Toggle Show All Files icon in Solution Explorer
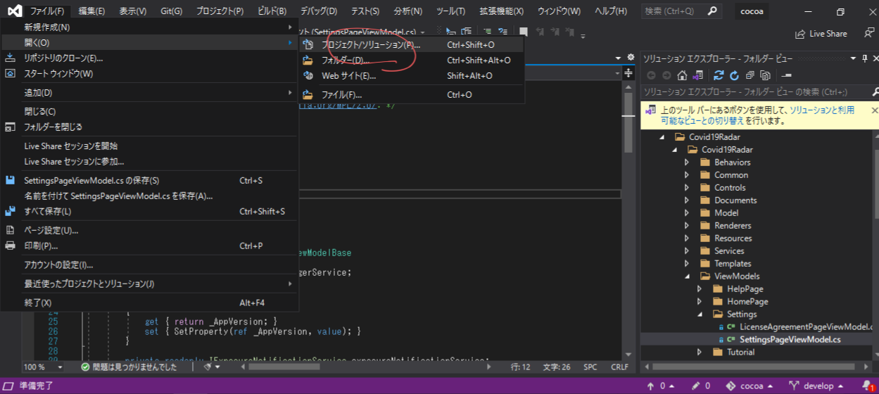This screenshot has width=879, height=394. click(x=765, y=75)
